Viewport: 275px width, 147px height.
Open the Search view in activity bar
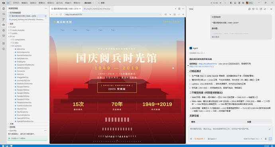4,14
